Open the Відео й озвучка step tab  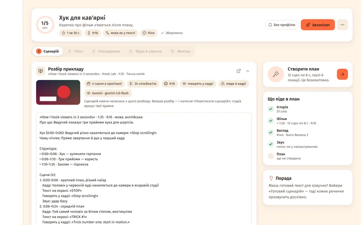(145, 51)
